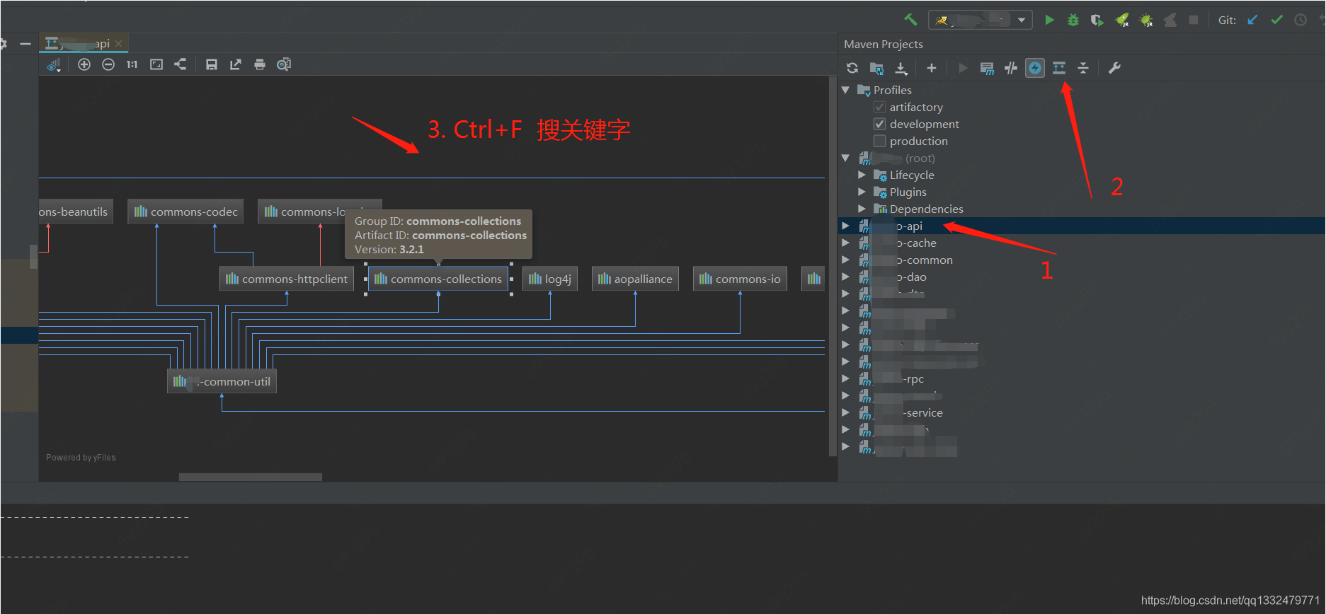Click the horizontal diagram scrollbar
Viewport: 1326px width, 614px height.
pos(251,477)
